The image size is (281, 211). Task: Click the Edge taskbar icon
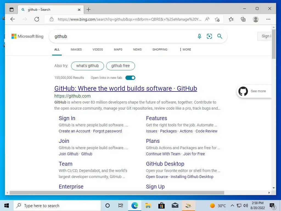point(134,206)
